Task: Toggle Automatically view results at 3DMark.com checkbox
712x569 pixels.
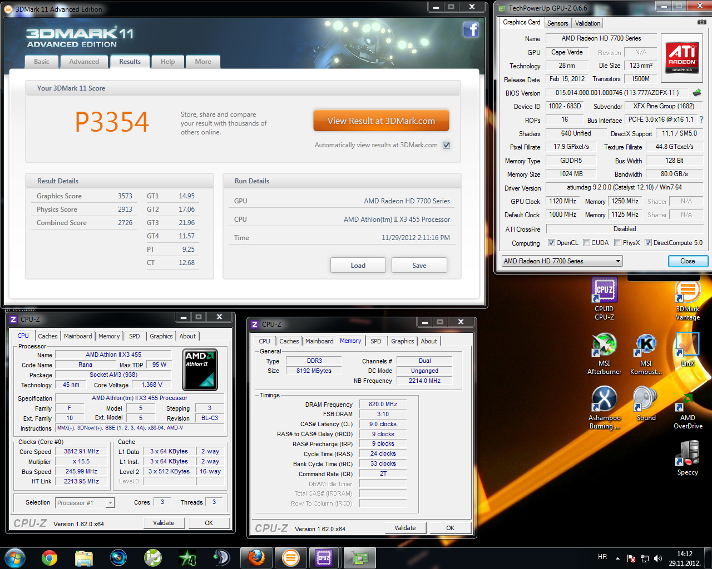Action: coord(446,145)
